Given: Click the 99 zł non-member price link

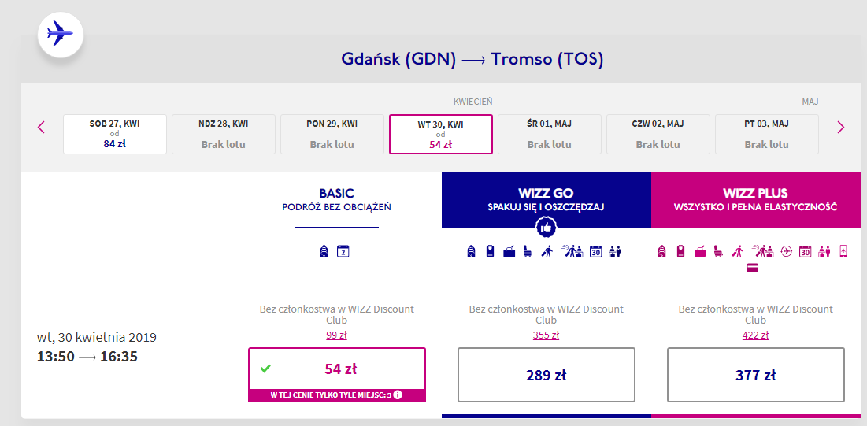Looking at the screenshot, I should tap(336, 335).
